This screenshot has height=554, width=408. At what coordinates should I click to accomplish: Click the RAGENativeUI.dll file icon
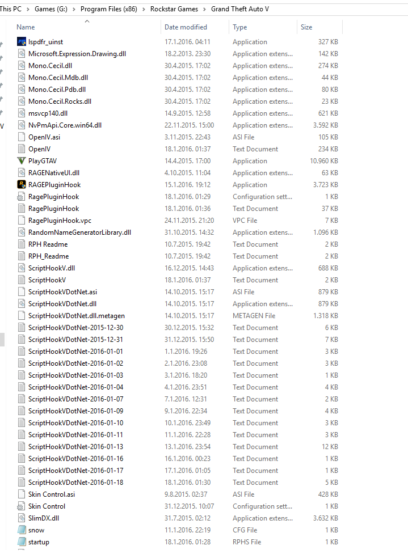[22, 173]
